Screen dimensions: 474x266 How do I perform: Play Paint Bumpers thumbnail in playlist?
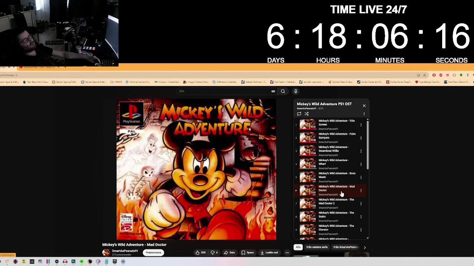(x=308, y=137)
